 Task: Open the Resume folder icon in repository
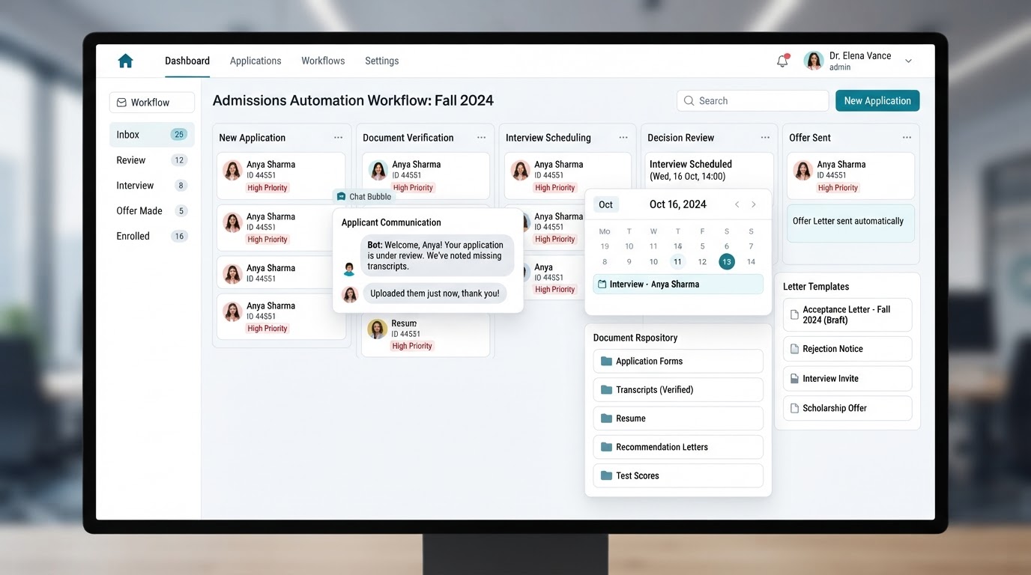point(606,419)
